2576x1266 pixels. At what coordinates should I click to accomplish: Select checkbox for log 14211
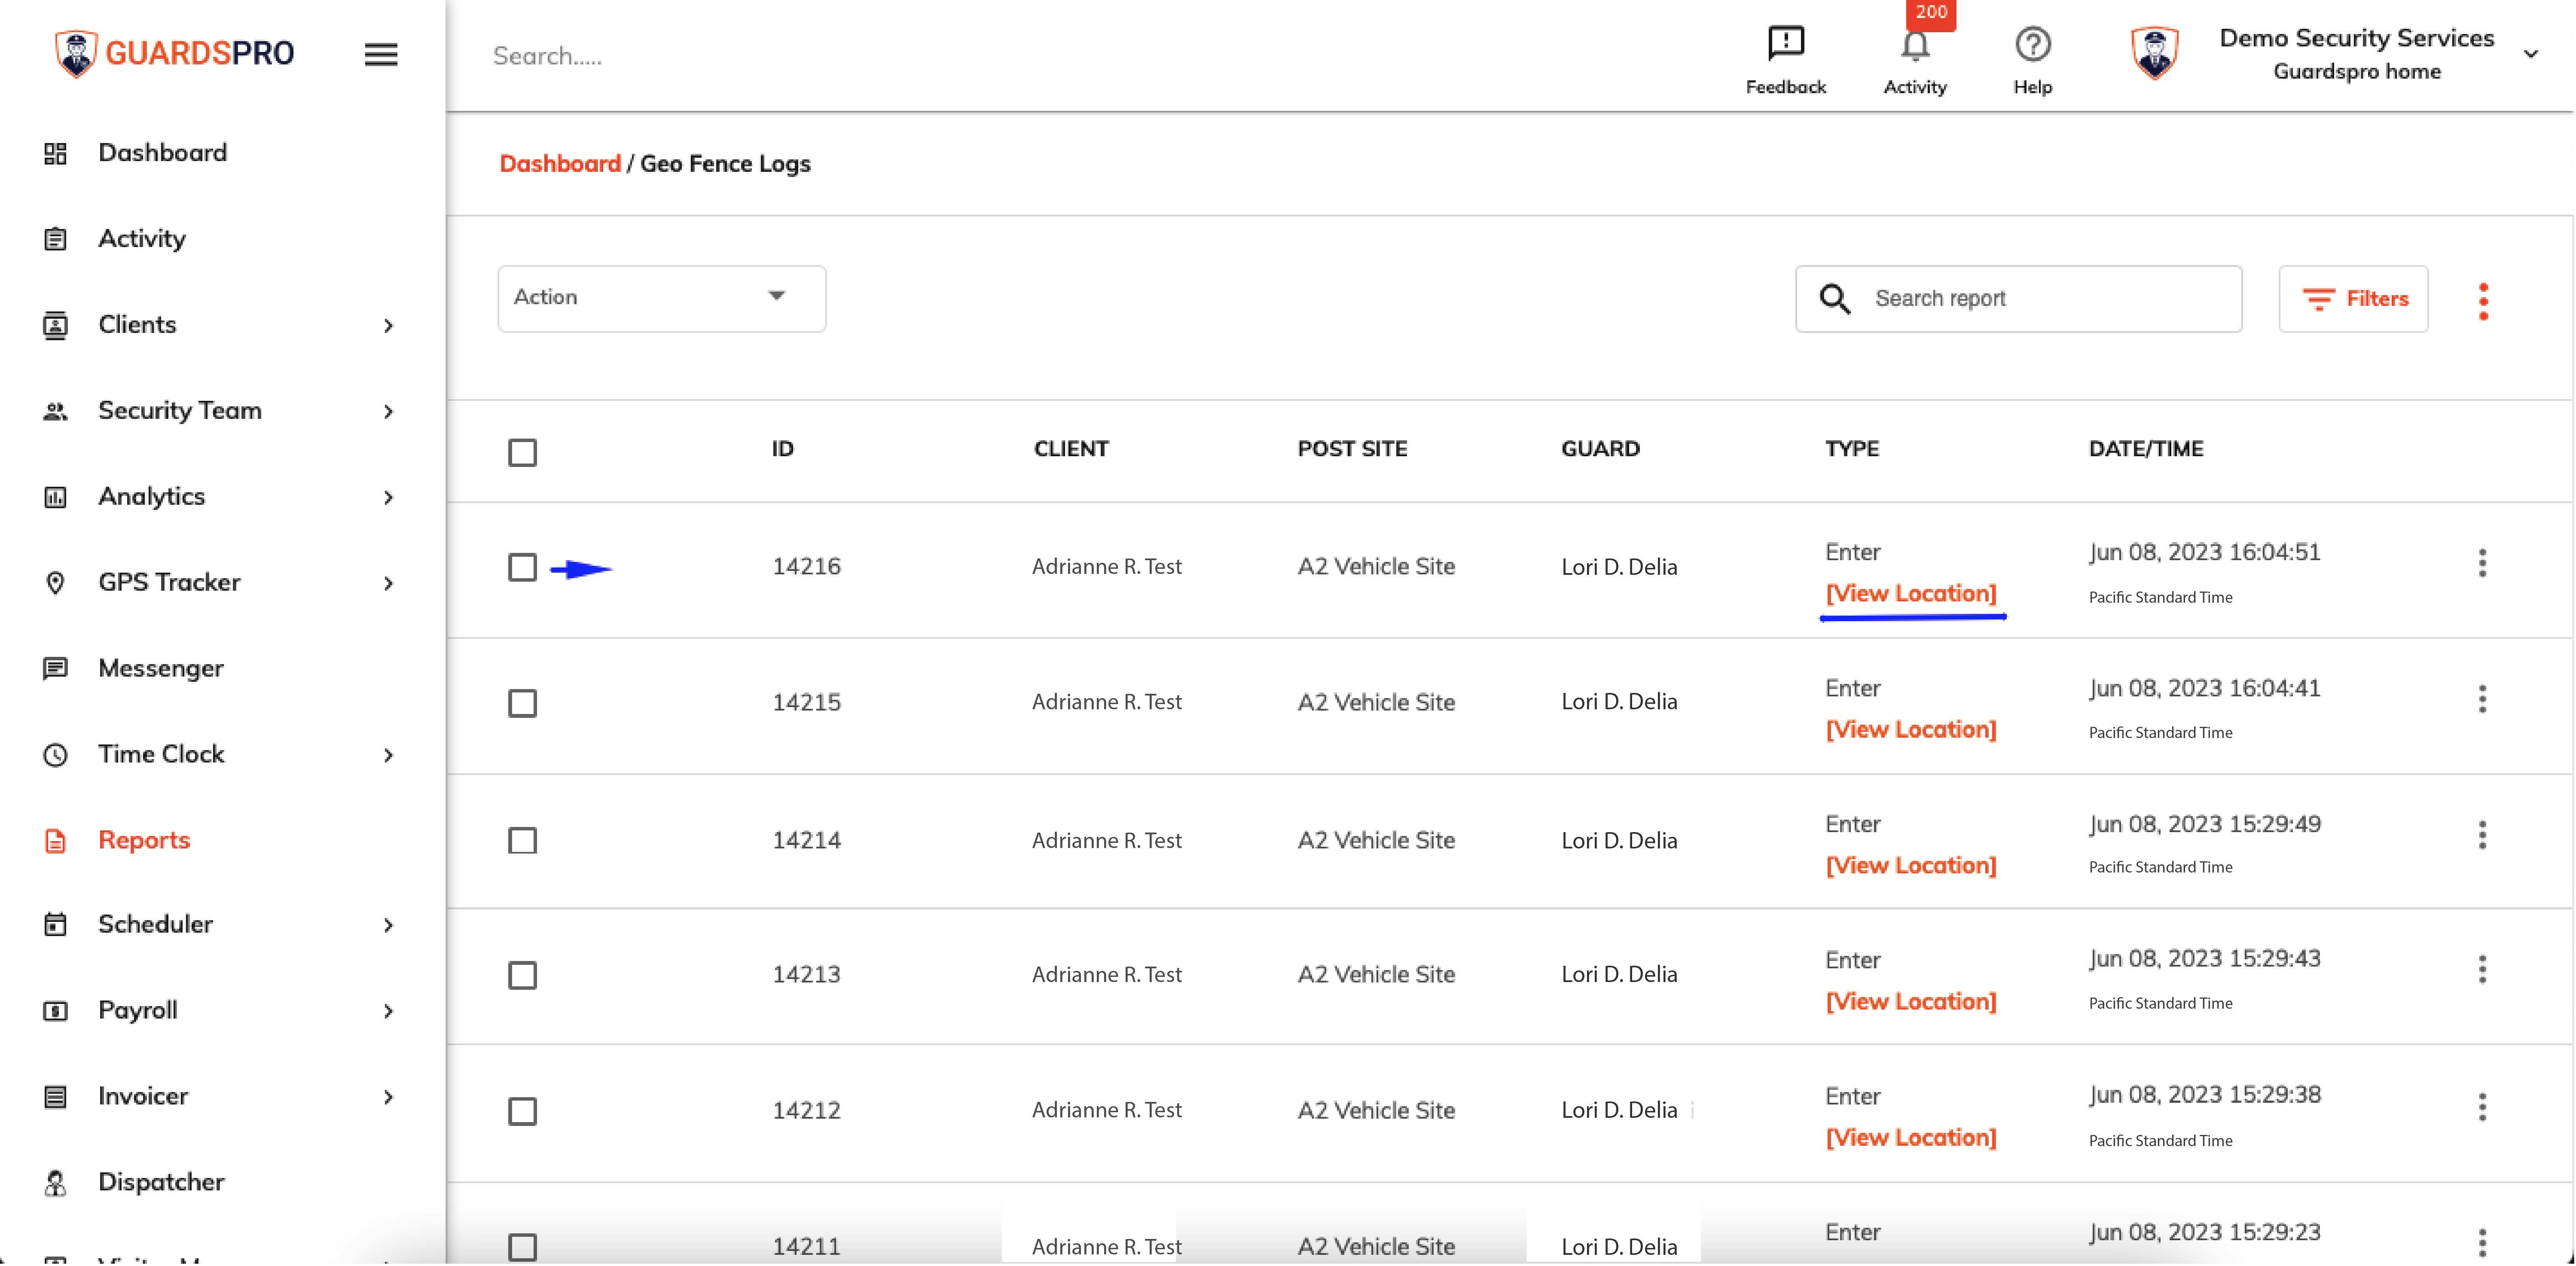coord(522,1248)
